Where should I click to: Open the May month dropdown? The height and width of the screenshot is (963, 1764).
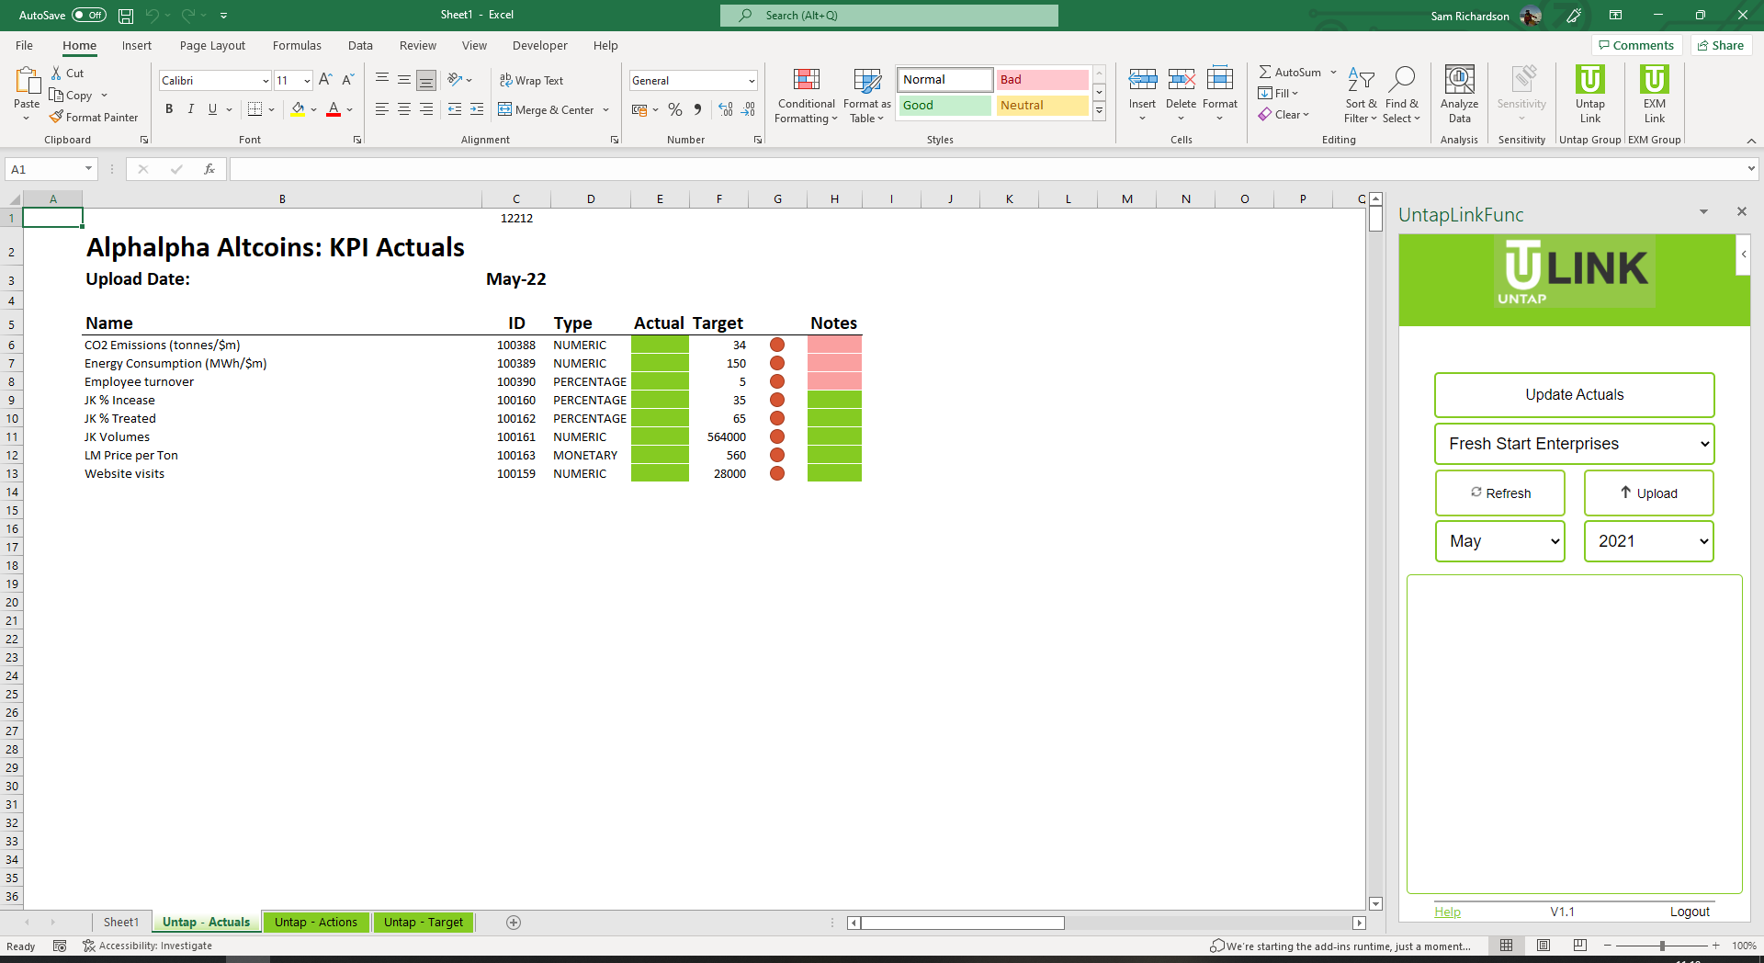pos(1499,541)
